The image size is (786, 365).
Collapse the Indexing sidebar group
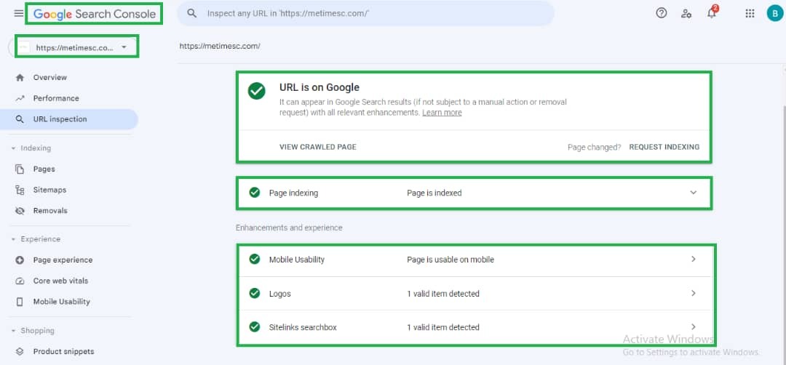[14, 148]
